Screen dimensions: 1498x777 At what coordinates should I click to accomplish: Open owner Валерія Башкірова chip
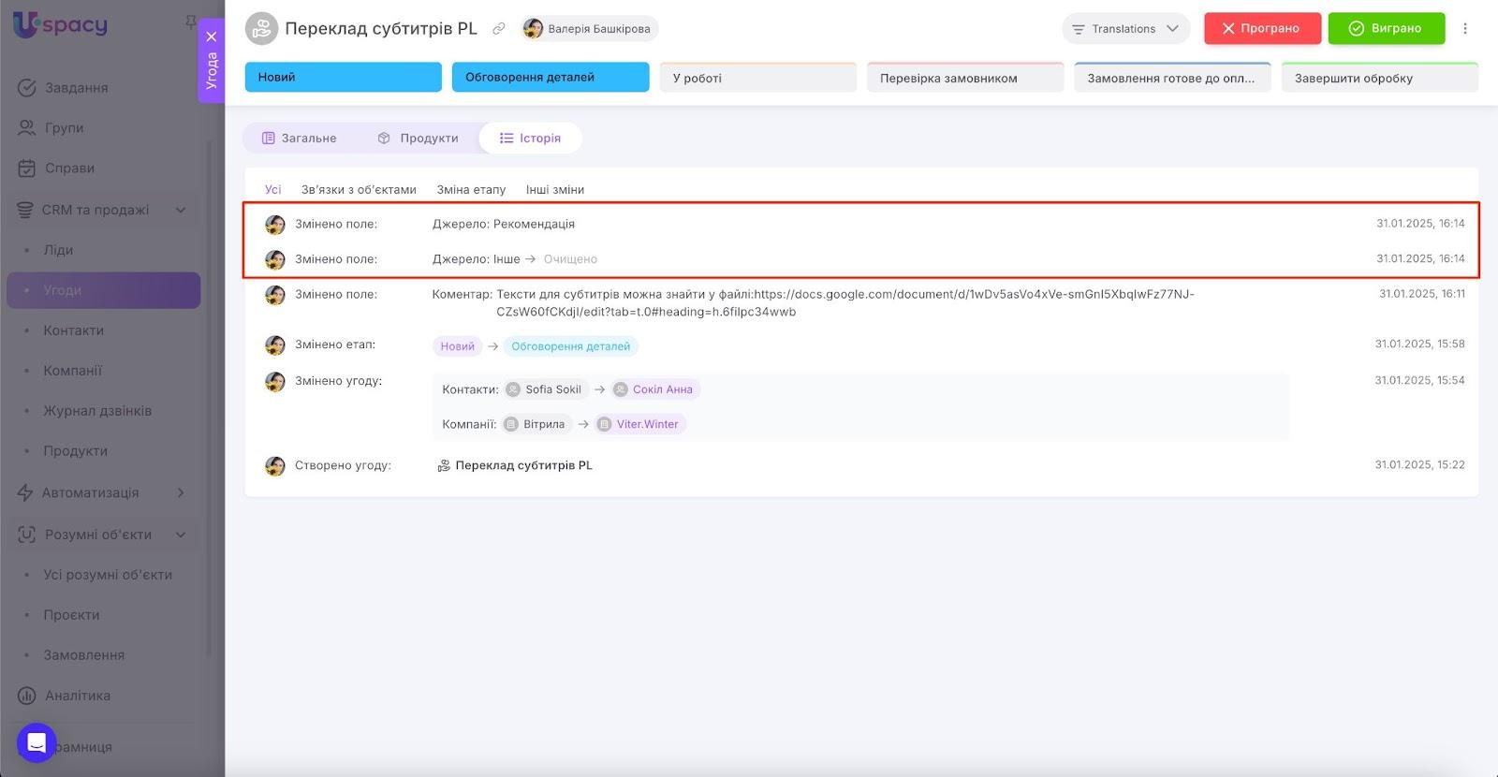590,29
